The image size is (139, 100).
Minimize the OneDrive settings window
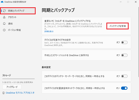(121, 2)
